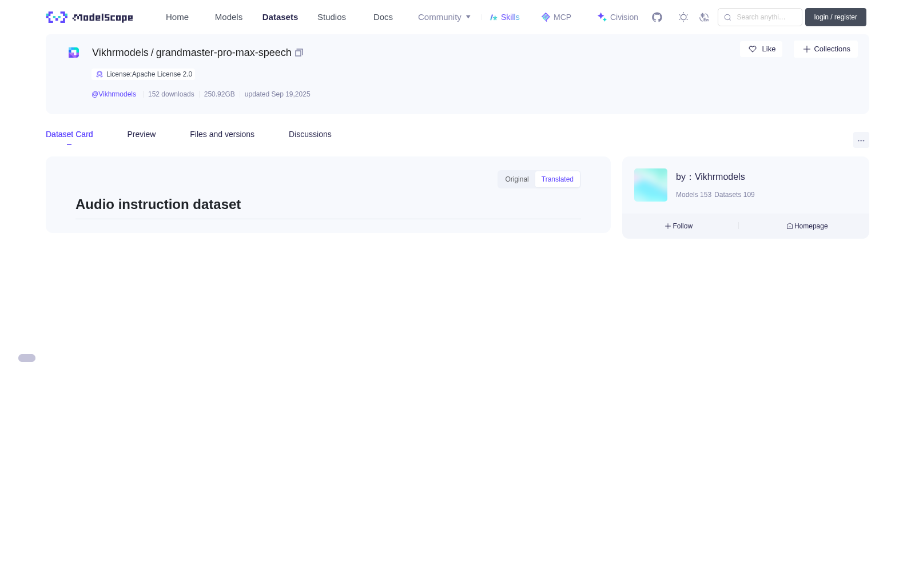Focus the Search anything input field
915x571 pixels.
point(760,17)
